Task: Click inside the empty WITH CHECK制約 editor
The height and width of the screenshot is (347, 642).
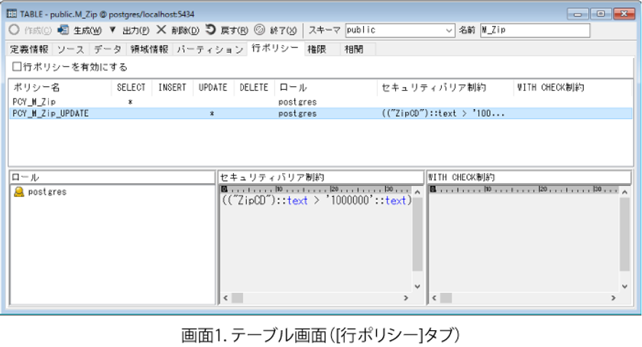Action: 523,242
